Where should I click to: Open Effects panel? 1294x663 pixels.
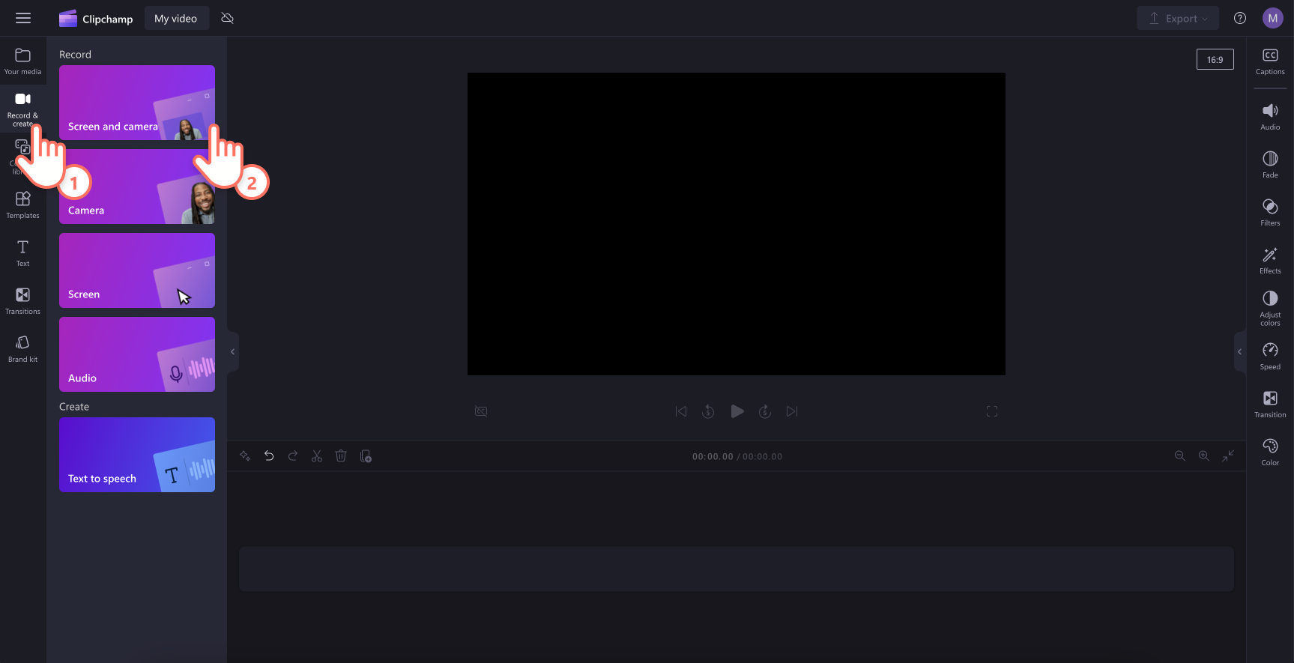(1270, 261)
